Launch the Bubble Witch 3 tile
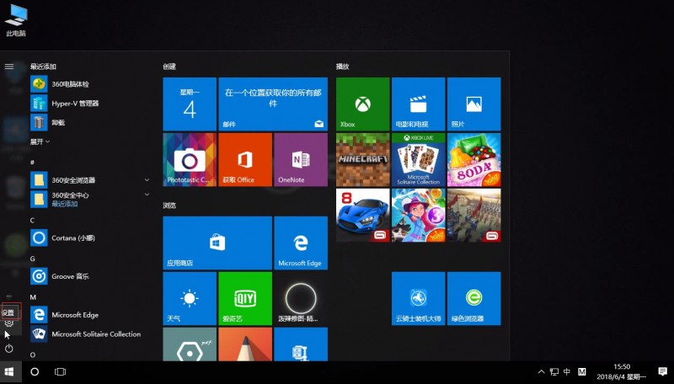674x384 pixels. tap(418, 215)
